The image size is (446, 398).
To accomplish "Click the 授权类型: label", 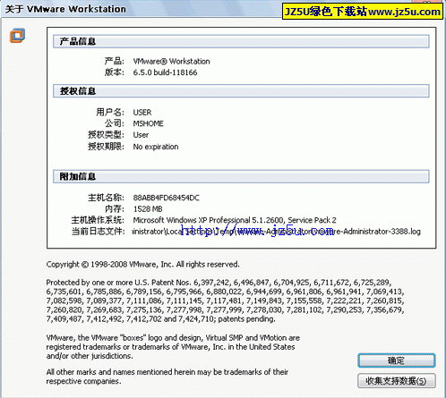I will [106, 134].
